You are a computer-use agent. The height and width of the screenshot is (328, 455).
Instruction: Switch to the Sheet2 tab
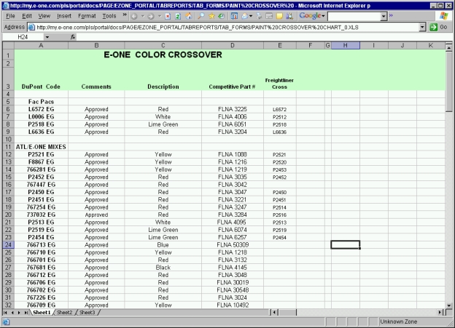pyautogui.click(x=64, y=313)
